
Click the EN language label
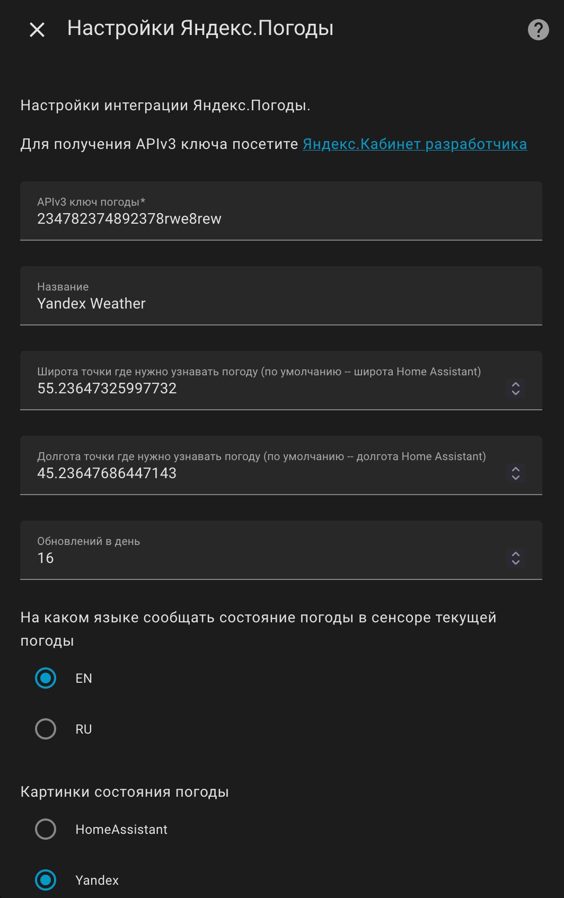(84, 679)
